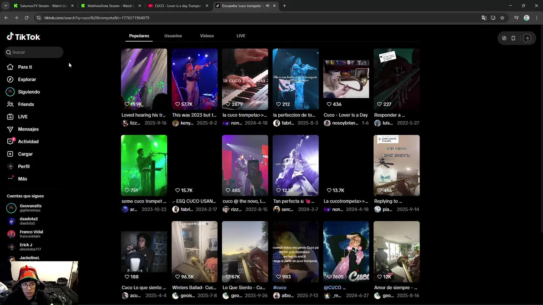Switch to the LIVE results tab
Screen dimensions: 543x305
pos(241,36)
